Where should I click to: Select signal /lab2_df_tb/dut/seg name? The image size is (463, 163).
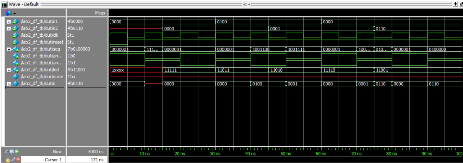[40, 49]
